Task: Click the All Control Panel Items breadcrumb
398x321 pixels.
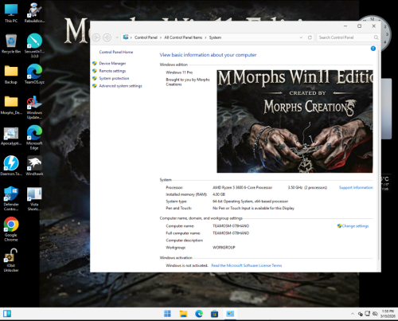Action: click(x=183, y=37)
